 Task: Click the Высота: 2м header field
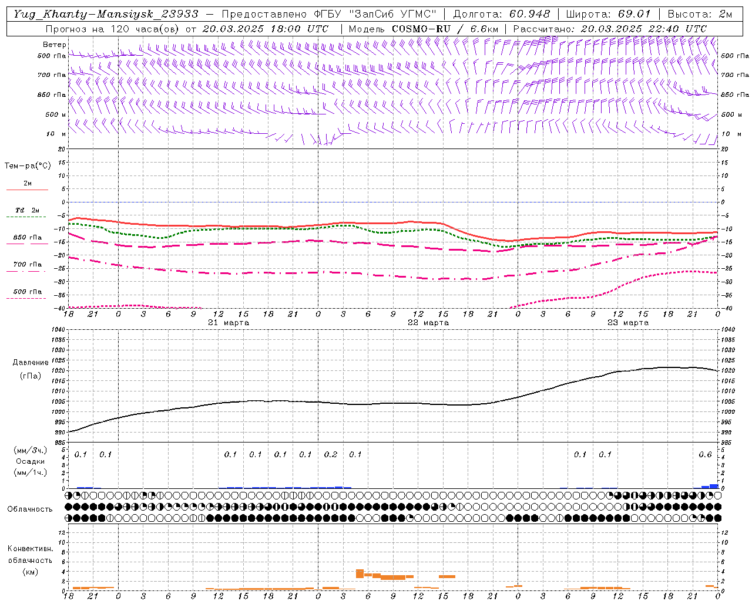click(x=700, y=14)
